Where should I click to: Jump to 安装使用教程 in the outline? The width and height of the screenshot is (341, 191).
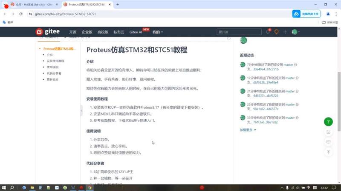tap(55, 61)
